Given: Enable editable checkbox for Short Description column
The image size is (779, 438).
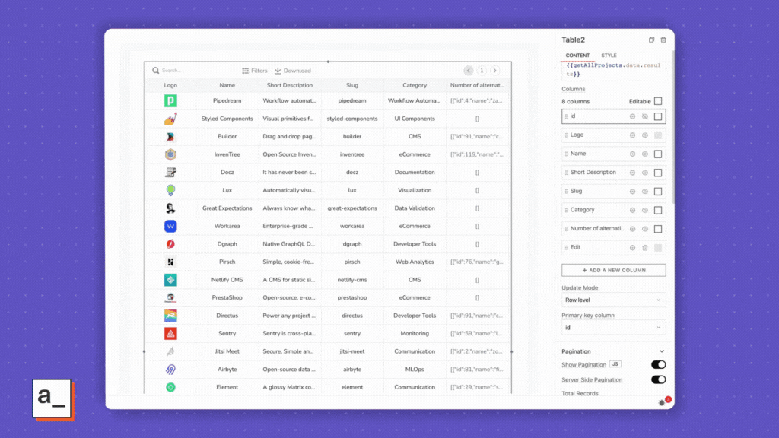Looking at the screenshot, I should 658,173.
